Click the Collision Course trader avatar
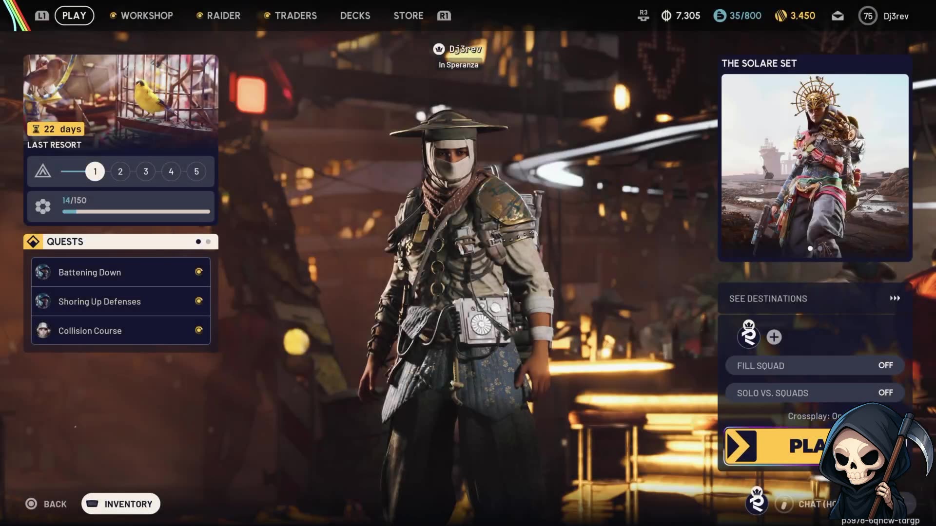Viewport: 936px width, 526px height. [43, 330]
